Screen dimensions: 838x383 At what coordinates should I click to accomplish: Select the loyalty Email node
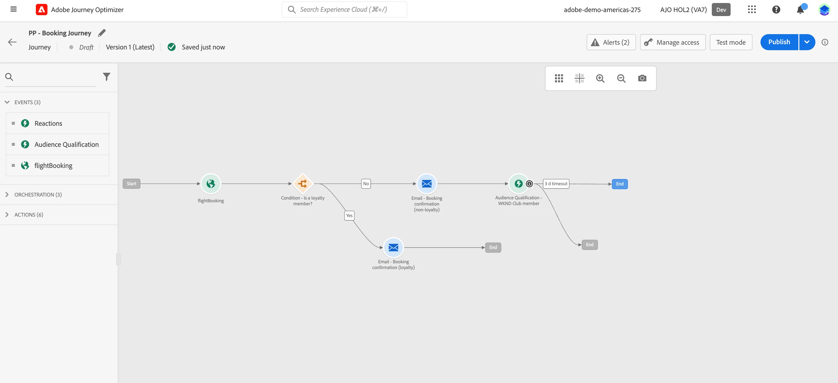pyautogui.click(x=393, y=247)
